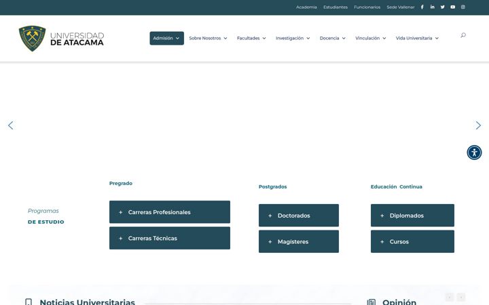Viewport: 489px width, 305px height.
Task: Click the Universidad de Atacama logo
Action: click(61, 39)
